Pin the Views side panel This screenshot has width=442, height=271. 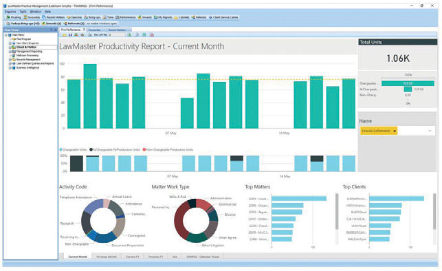point(51,30)
